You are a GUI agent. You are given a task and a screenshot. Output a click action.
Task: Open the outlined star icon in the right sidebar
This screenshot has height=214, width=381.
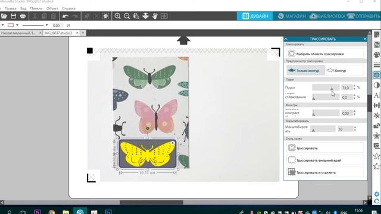(377, 166)
